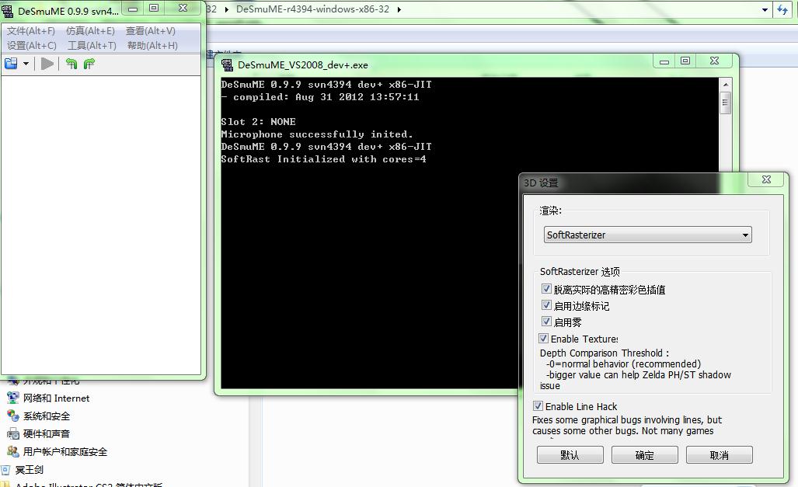
Task: Maximize the DeSmuME_VS2008_dev+.exe console window
Action: [685, 61]
